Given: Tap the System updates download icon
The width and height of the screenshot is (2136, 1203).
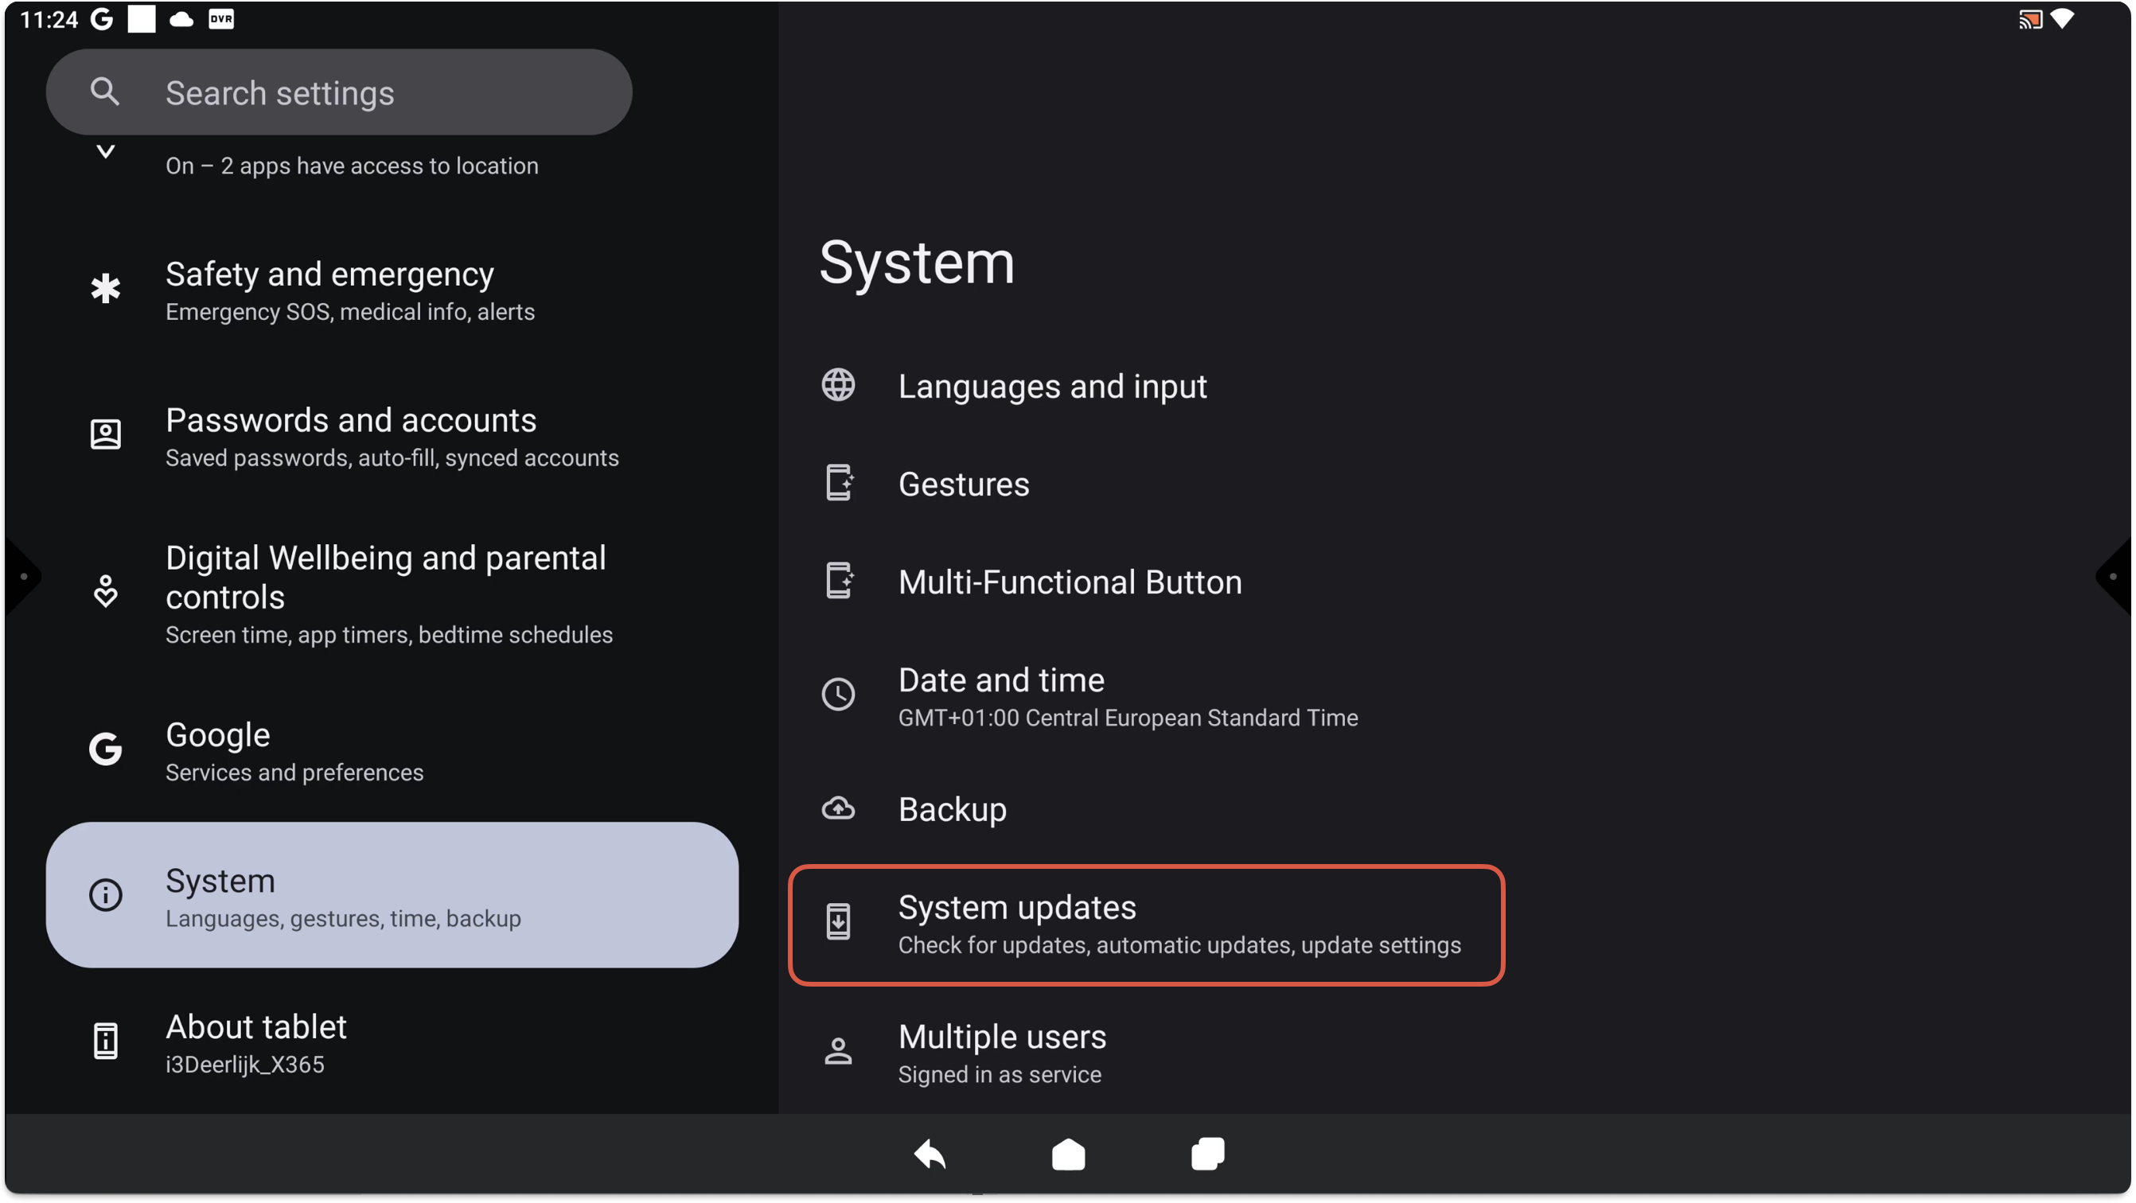Looking at the screenshot, I should click(x=838, y=922).
